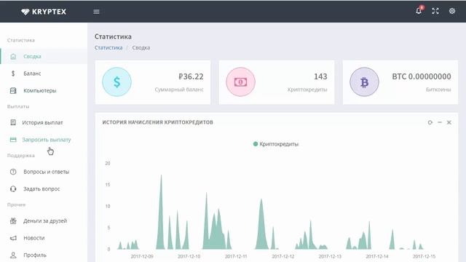Open Сводка in the sidebar
This screenshot has height=262, width=466.
[x=44, y=57]
